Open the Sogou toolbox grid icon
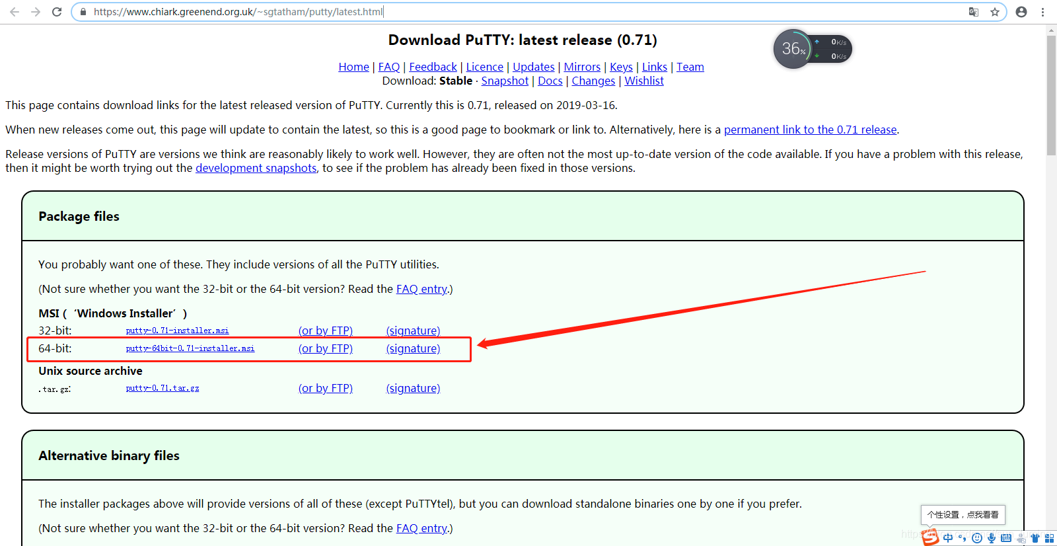1057x546 pixels. 1049,538
